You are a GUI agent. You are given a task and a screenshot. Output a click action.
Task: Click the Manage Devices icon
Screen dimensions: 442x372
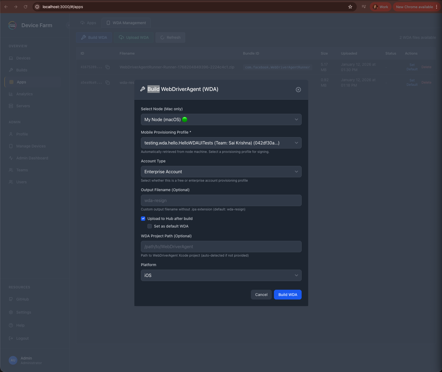click(11, 146)
